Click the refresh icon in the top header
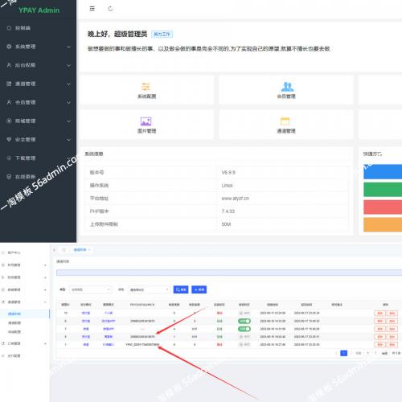 (110, 9)
